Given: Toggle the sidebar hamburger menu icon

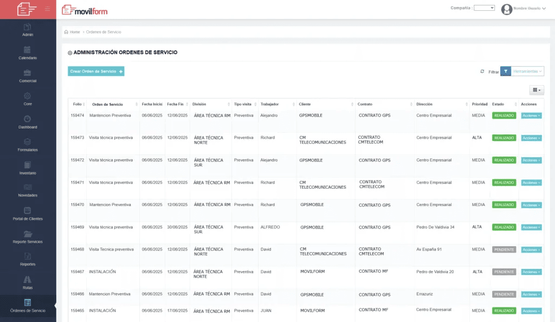Looking at the screenshot, I should 48,9.
